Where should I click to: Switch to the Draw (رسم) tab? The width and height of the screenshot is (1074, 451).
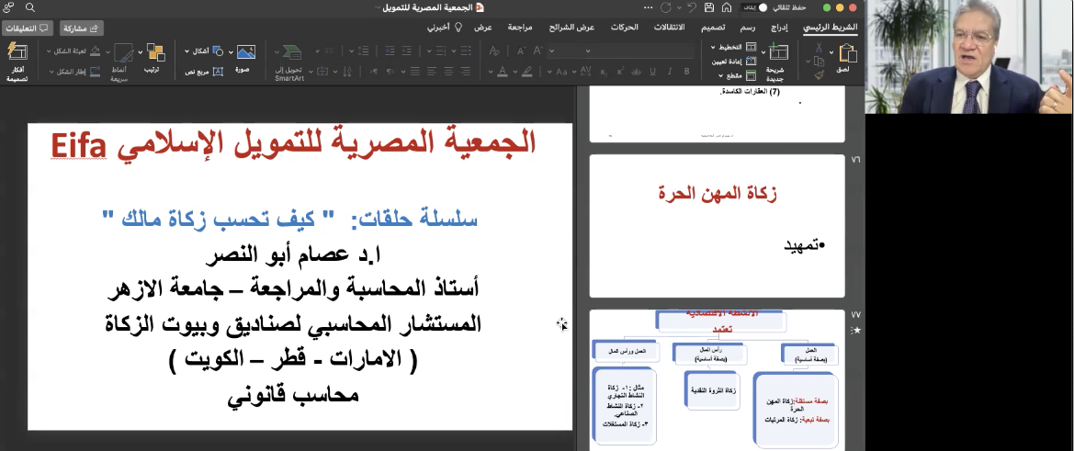(747, 28)
